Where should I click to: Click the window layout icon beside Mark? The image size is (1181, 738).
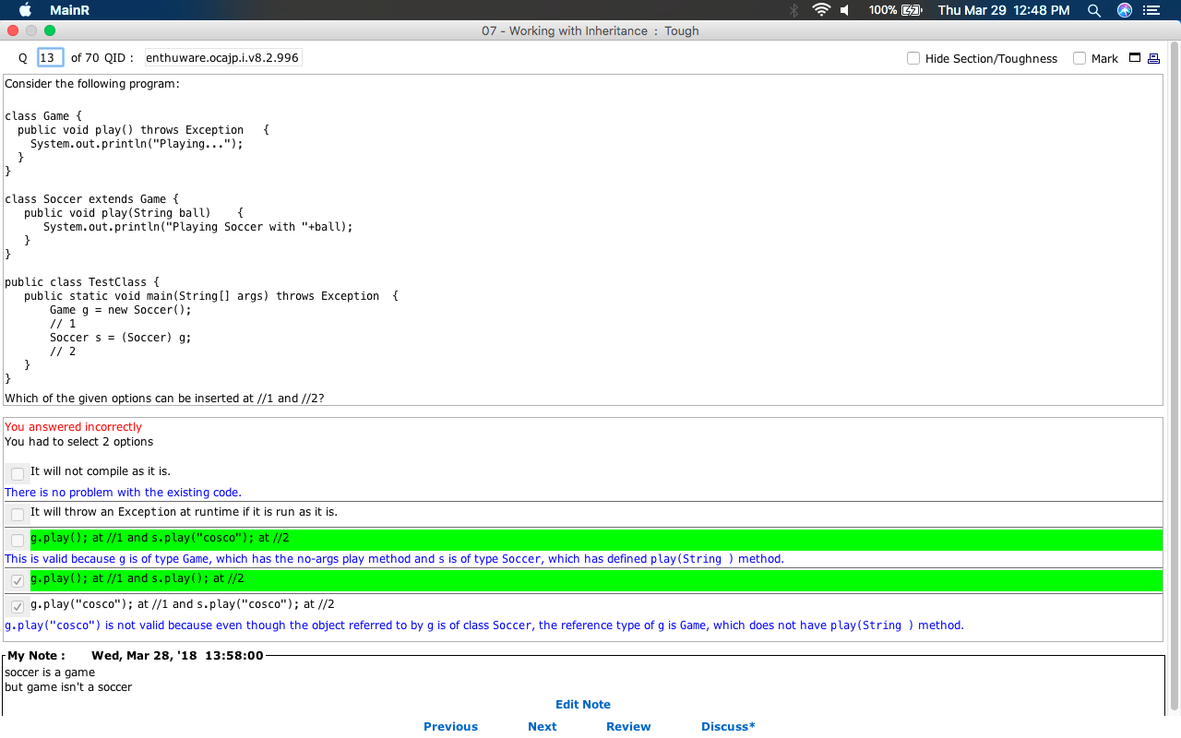[x=1135, y=58]
